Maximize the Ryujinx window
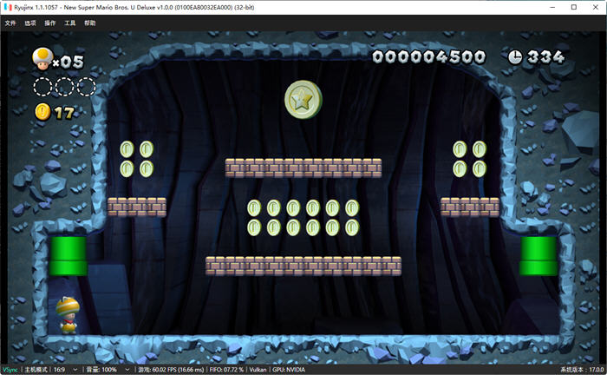The image size is (607, 375). [x=574, y=7]
